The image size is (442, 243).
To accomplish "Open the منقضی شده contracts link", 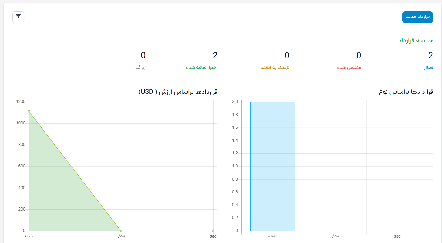I will point(349,67).
